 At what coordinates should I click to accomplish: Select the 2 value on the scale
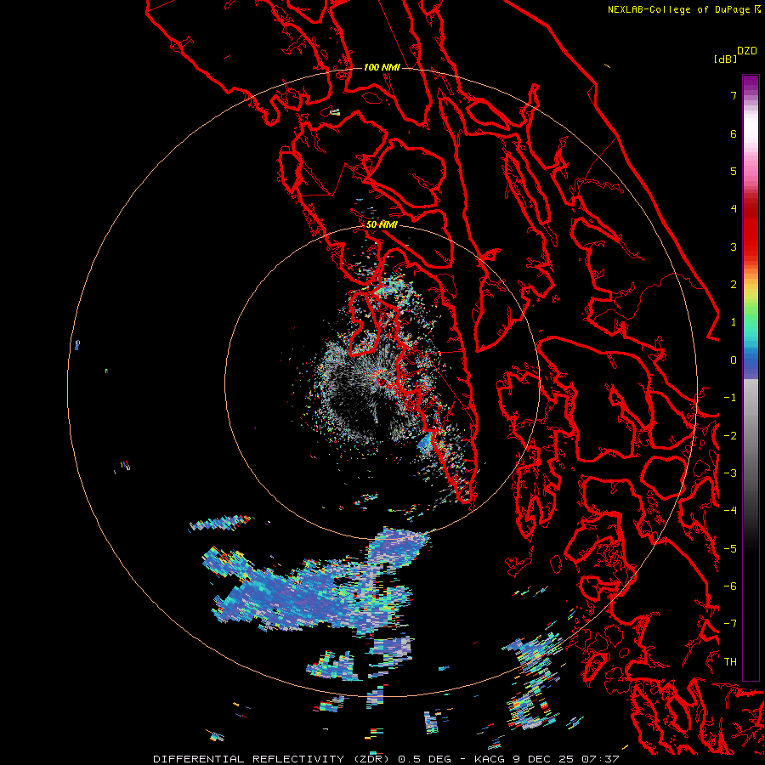click(734, 285)
